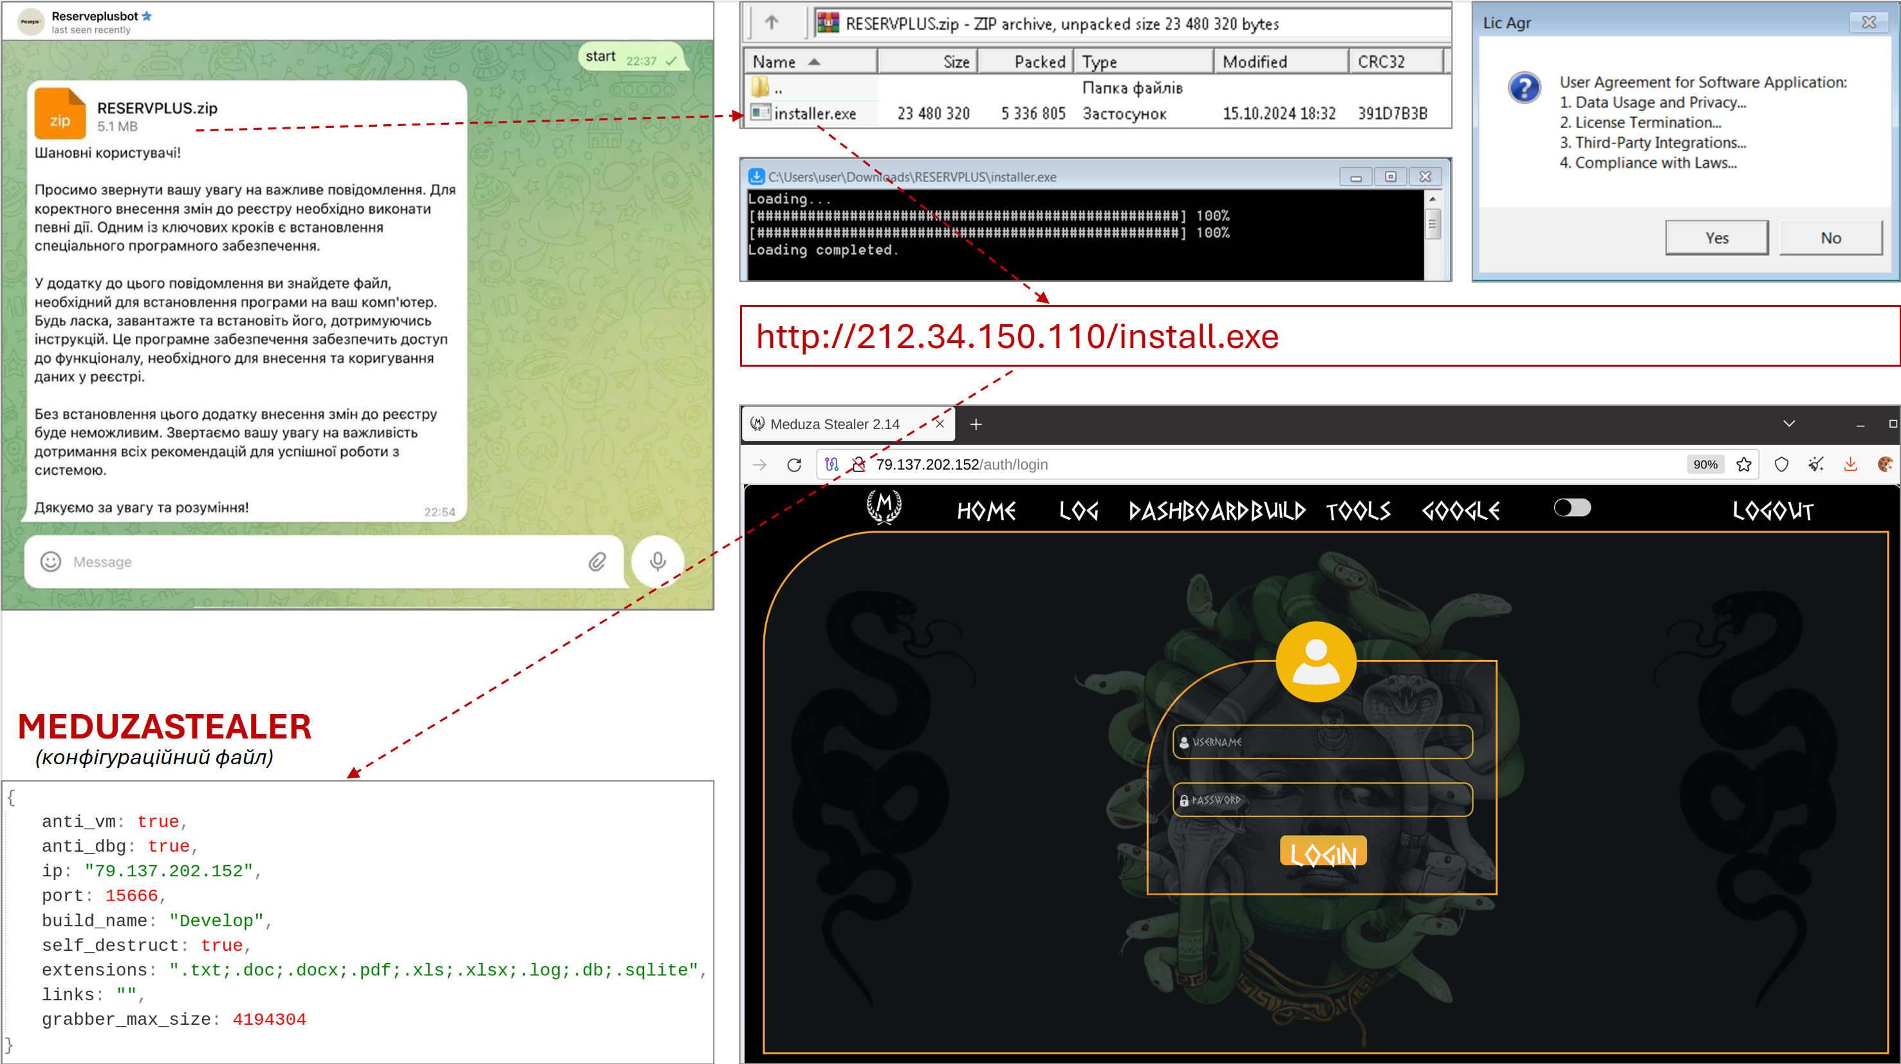1901x1064 pixels.
Task: Bookmark the page with the star icon
Action: point(1744,464)
